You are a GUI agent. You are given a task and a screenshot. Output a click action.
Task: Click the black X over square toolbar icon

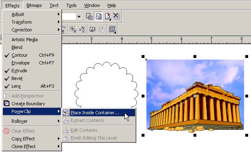pos(116,16)
